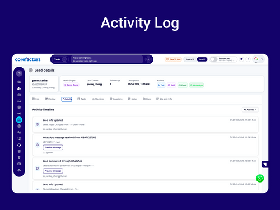The height and width of the screenshot is (210, 280).
Task: Click the dark blue side flag widget
Action: tap(265, 164)
